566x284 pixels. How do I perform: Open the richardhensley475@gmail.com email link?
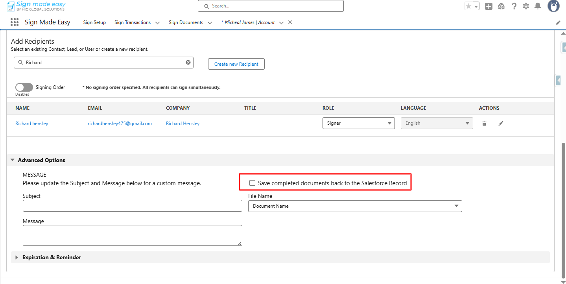point(120,124)
